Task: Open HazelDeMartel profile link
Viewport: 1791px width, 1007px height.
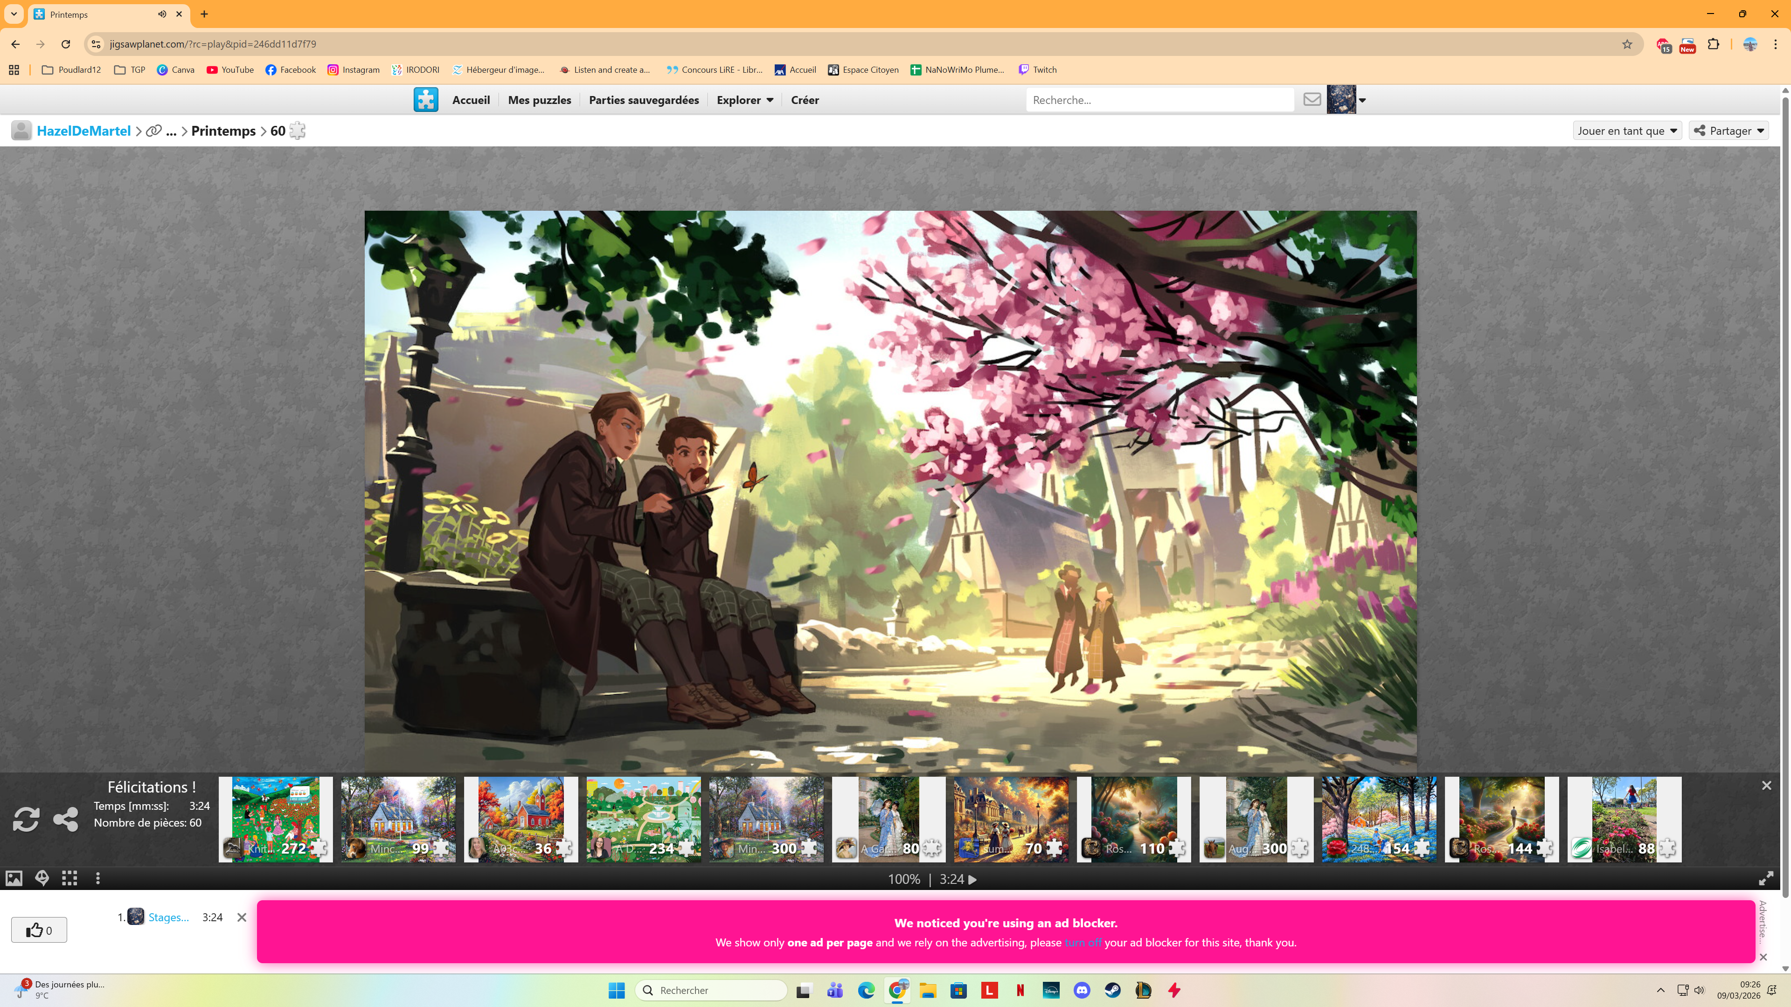Action: 83,131
